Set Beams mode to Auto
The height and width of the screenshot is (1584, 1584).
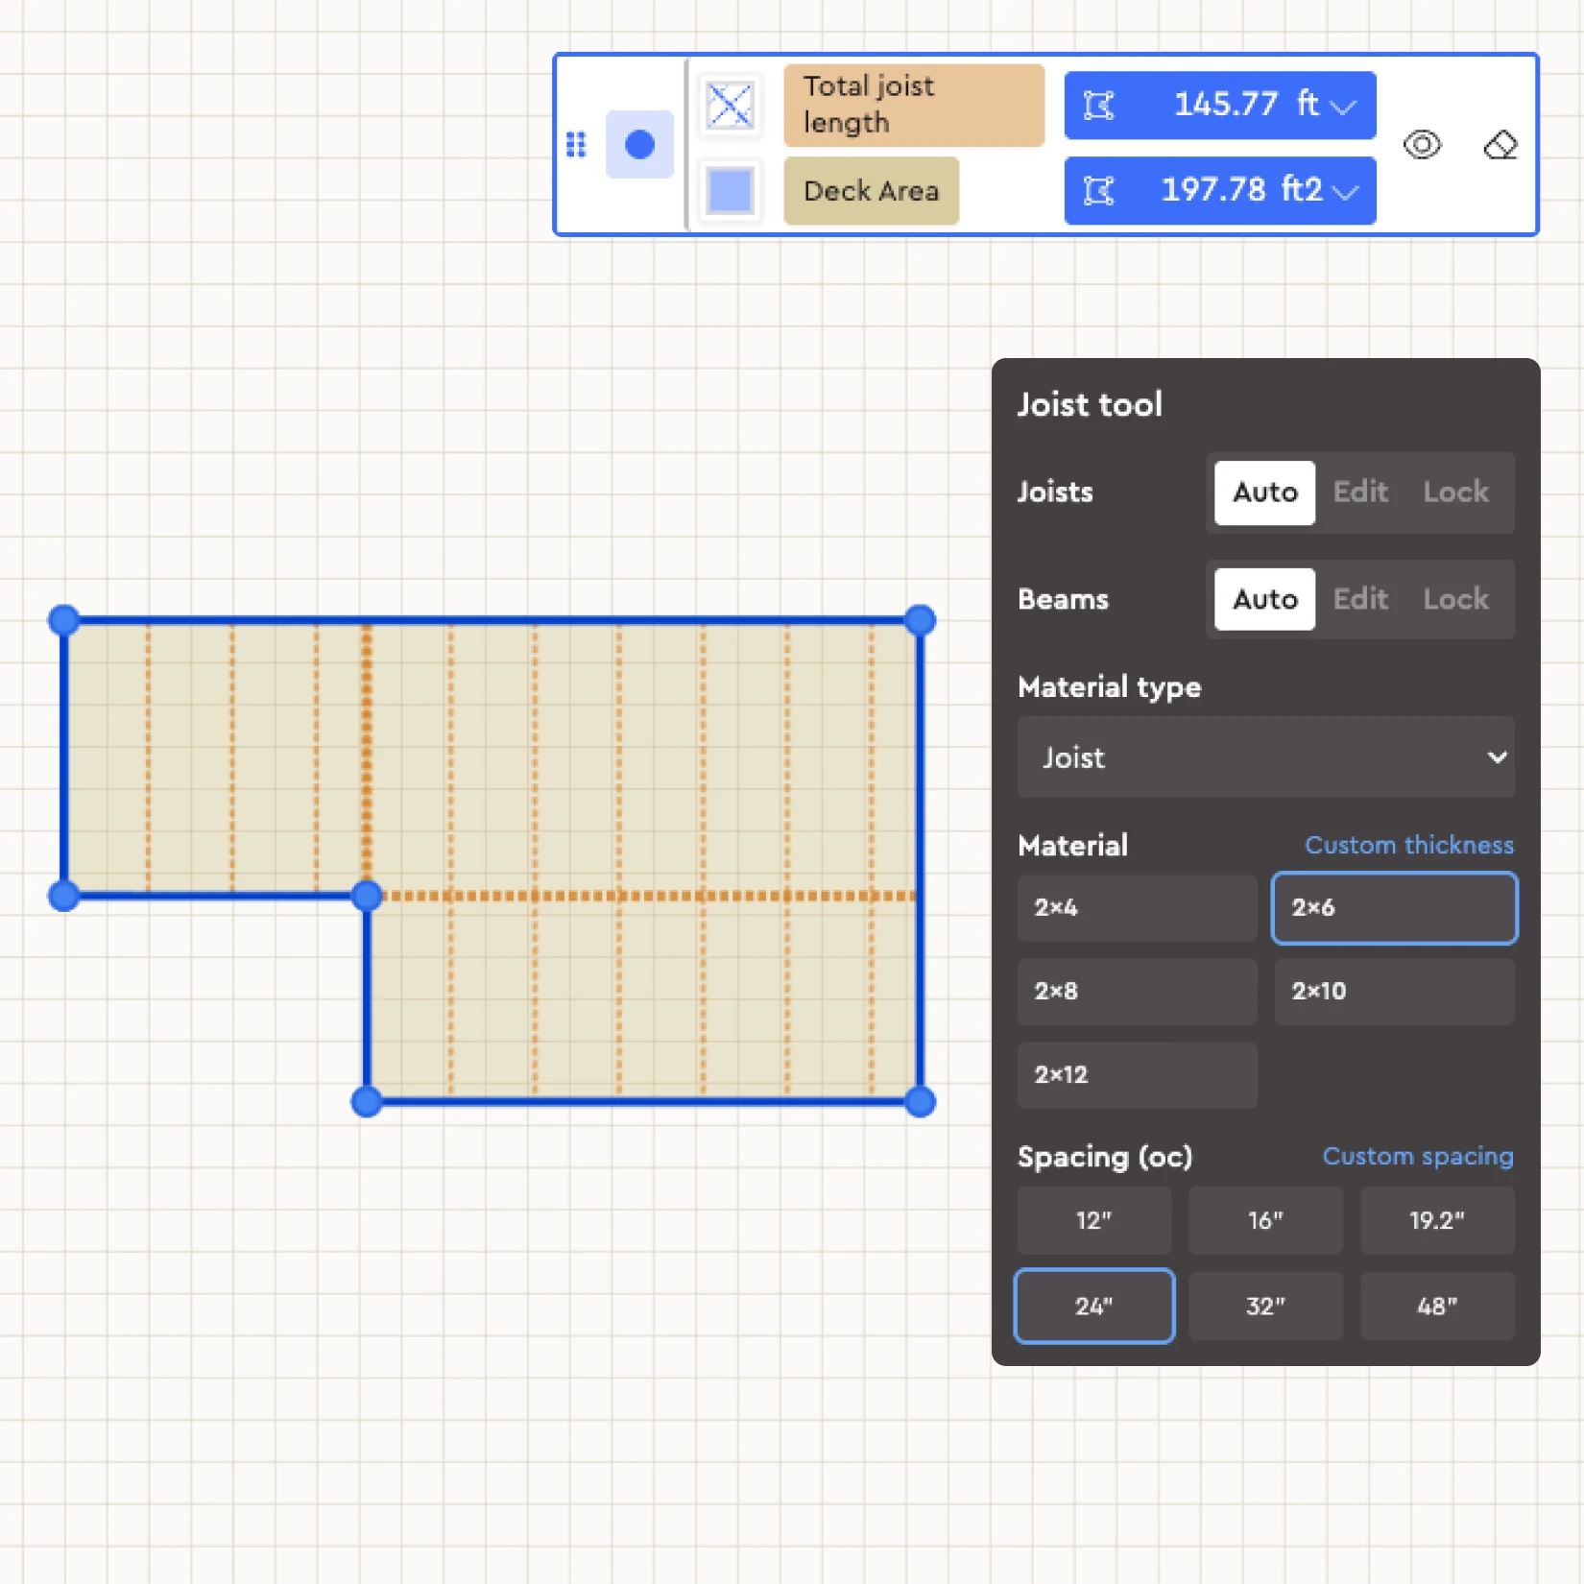1264,599
